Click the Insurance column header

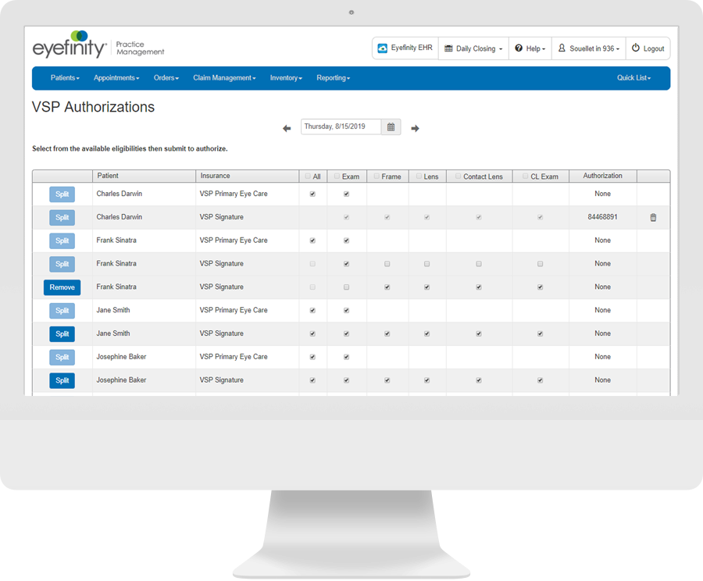(x=247, y=176)
